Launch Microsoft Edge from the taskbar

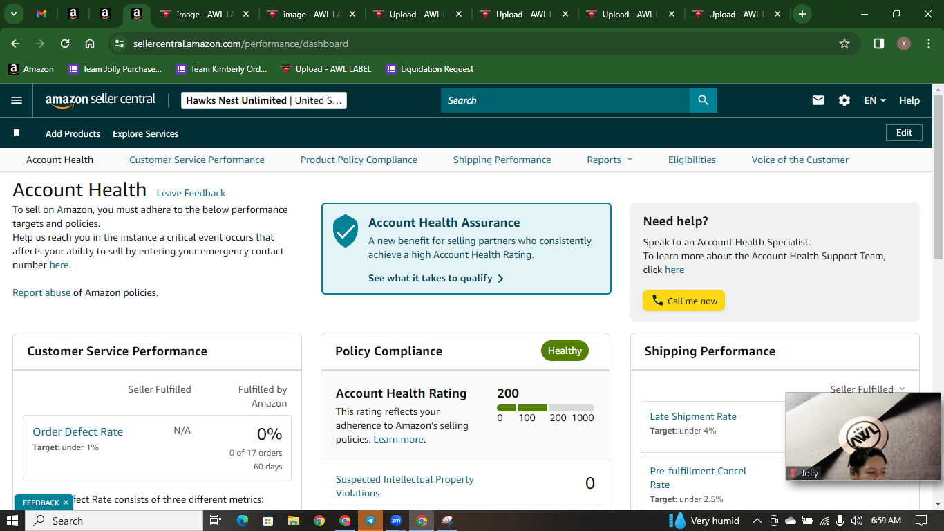pos(242,521)
